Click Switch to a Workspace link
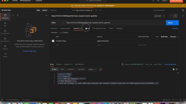 (x=106, y=5)
